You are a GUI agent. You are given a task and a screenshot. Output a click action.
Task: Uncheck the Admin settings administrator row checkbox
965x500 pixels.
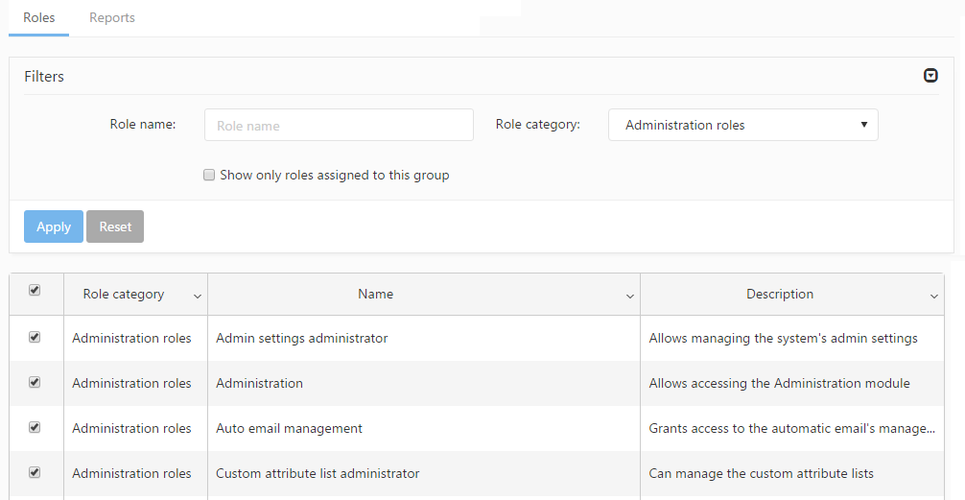click(x=35, y=337)
